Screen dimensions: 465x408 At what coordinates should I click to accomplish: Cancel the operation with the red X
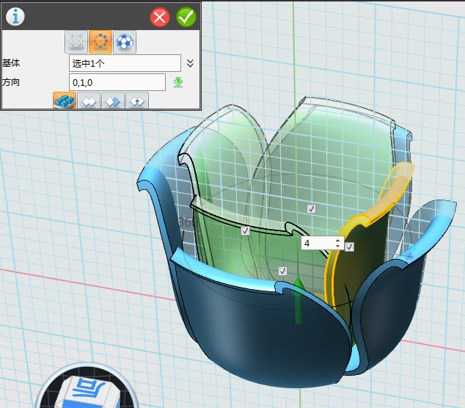(x=160, y=17)
